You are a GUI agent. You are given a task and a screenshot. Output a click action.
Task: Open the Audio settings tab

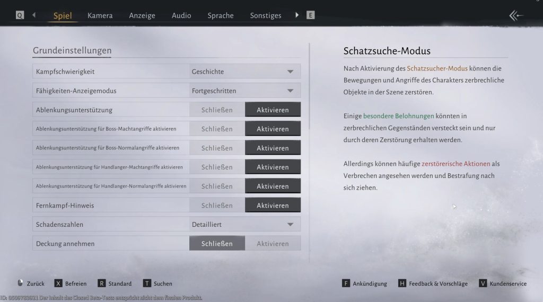pos(181,15)
